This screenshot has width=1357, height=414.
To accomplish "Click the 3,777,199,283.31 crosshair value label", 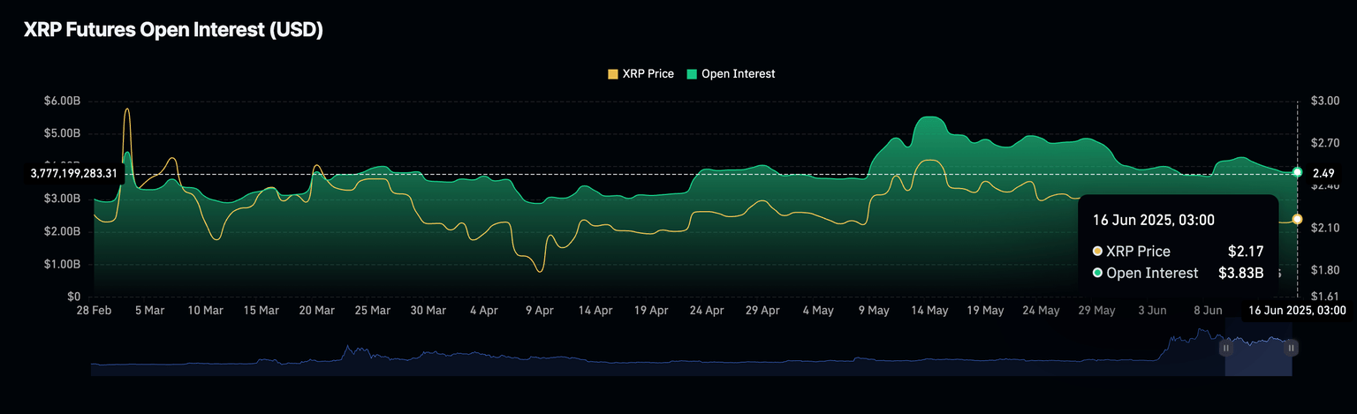I will [74, 174].
